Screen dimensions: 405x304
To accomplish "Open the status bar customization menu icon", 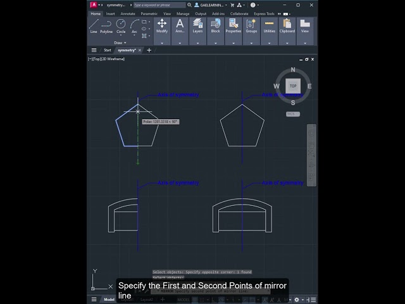I will 313,300.
